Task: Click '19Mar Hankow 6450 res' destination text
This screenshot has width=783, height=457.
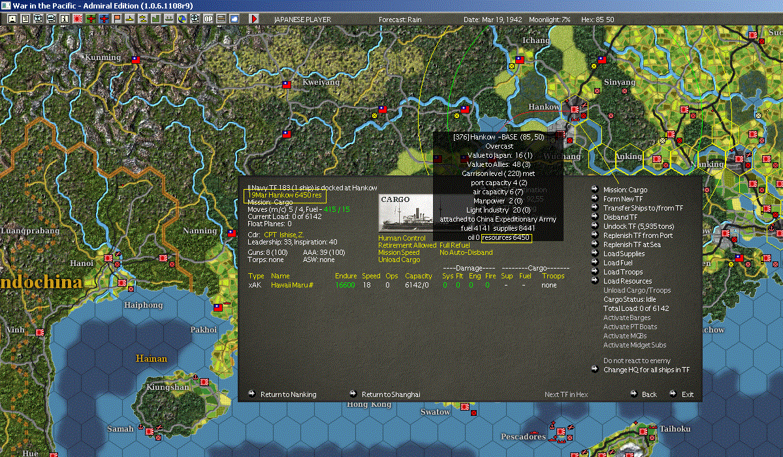Action: click(x=285, y=196)
